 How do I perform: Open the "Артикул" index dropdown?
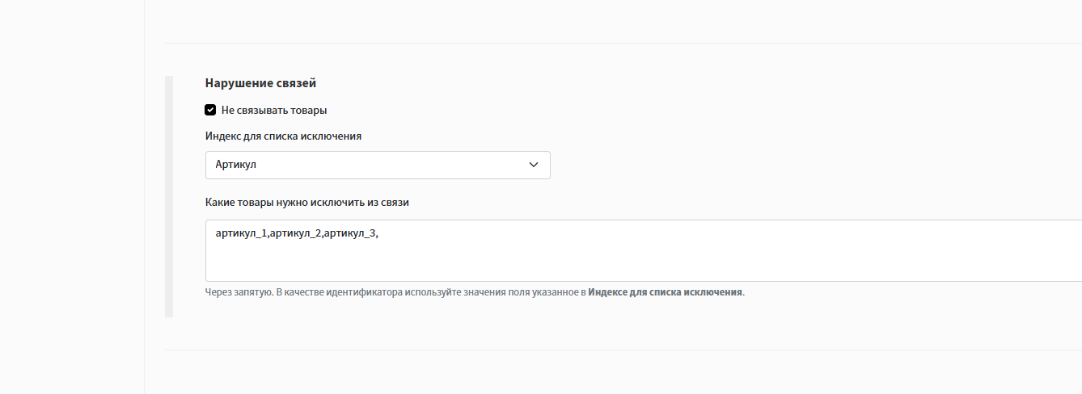(x=378, y=165)
